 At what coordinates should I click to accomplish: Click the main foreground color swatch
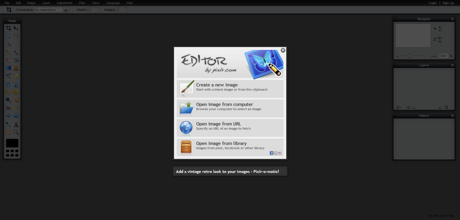[12, 143]
